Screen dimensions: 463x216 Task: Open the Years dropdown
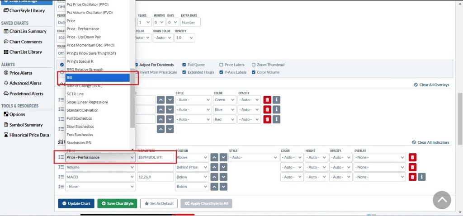point(145,22)
